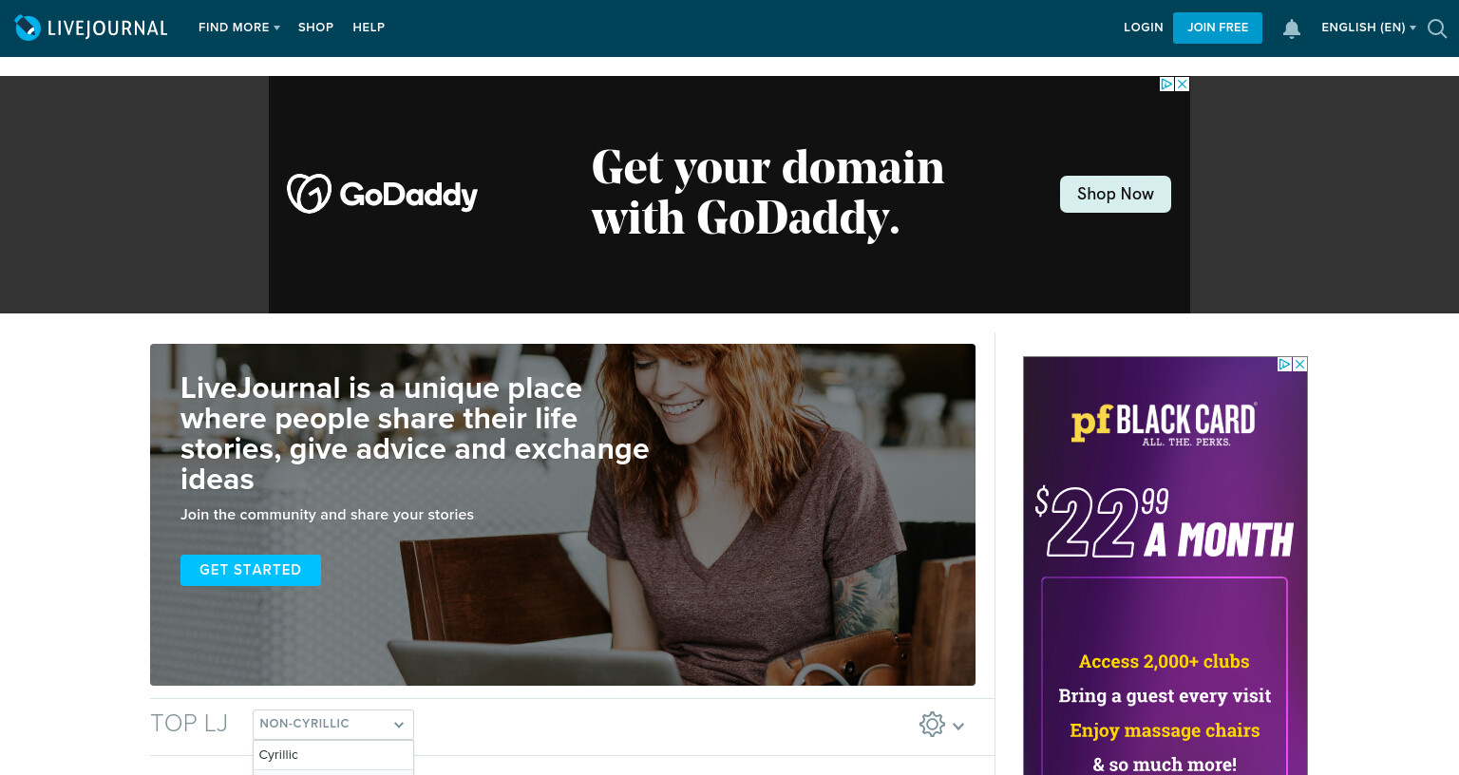Close the pf Black Card ad
This screenshot has width=1459, height=775.
pyautogui.click(x=1300, y=364)
